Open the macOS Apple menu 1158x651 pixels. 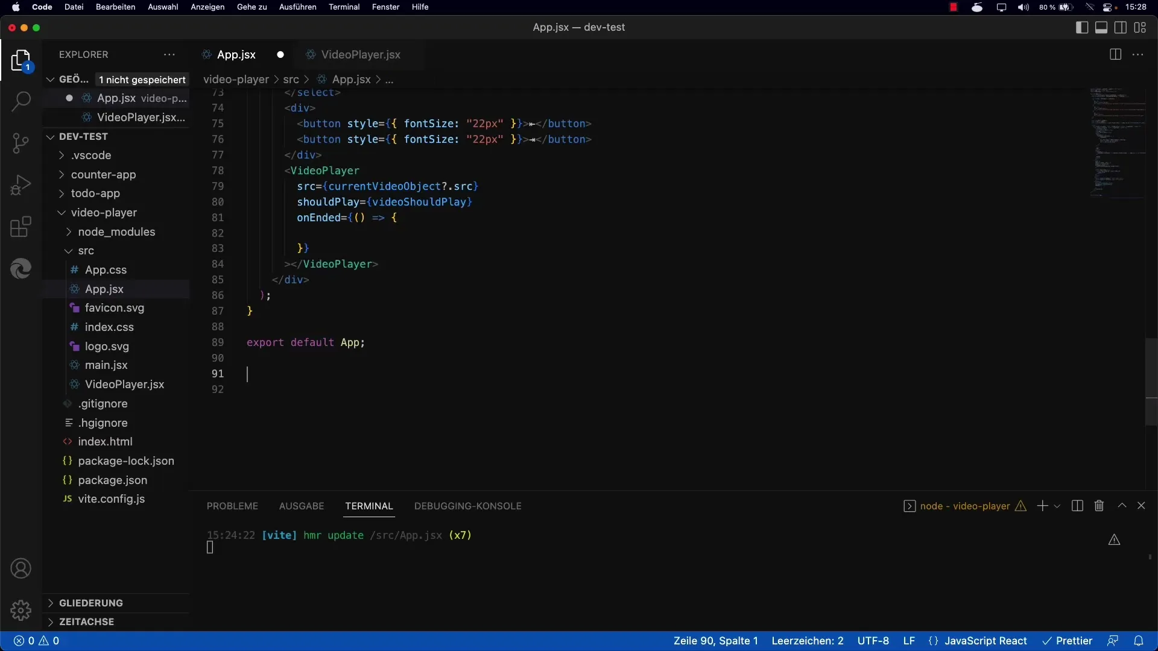click(x=16, y=7)
